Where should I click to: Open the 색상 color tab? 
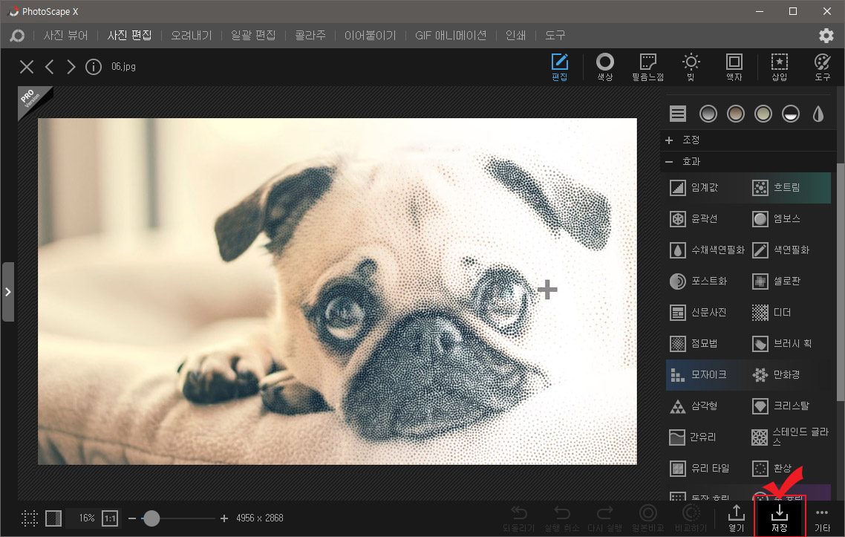click(604, 67)
